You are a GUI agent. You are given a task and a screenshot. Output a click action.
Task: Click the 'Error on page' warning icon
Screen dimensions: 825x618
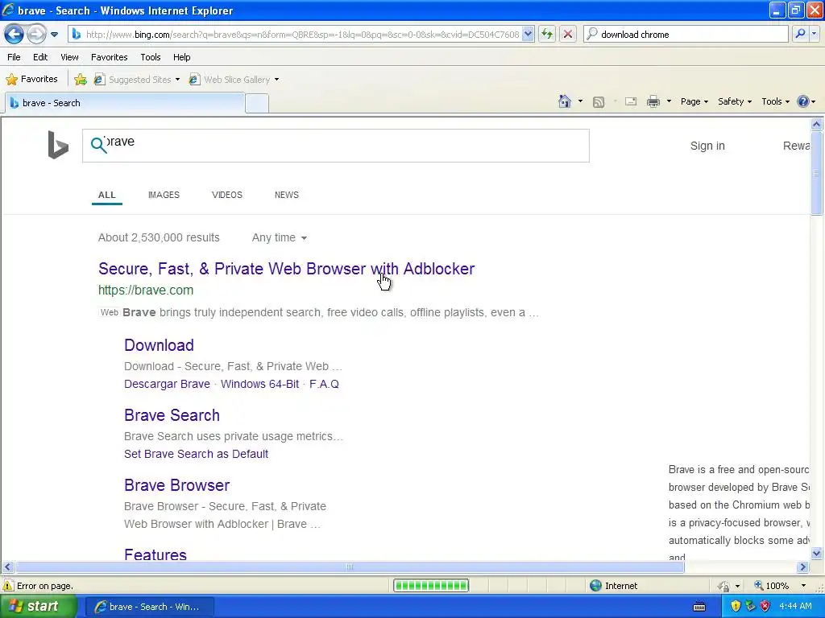click(8, 586)
